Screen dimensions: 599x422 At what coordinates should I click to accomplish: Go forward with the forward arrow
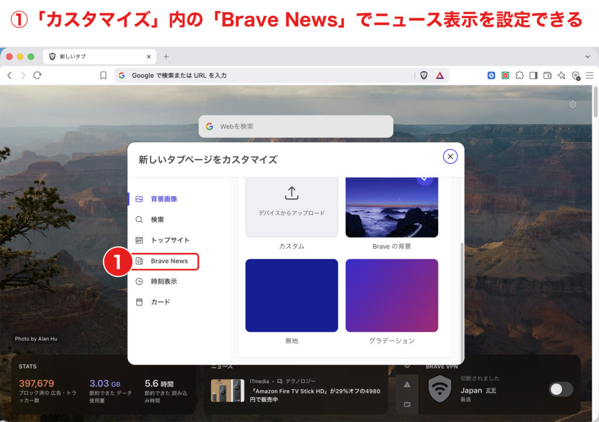(23, 76)
